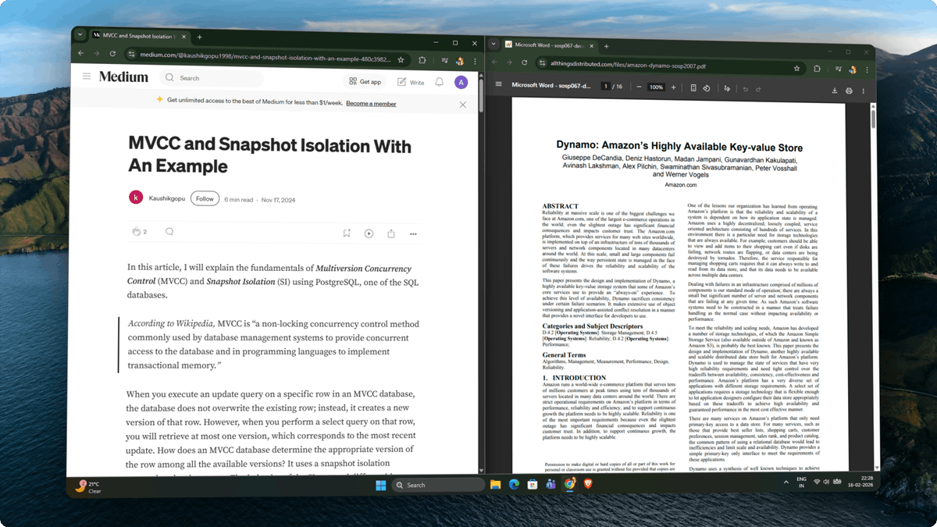The width and height of the screenshot is (937, 527).
Task: Bookmark the Medium page with star
Action: tap(401, 59)
